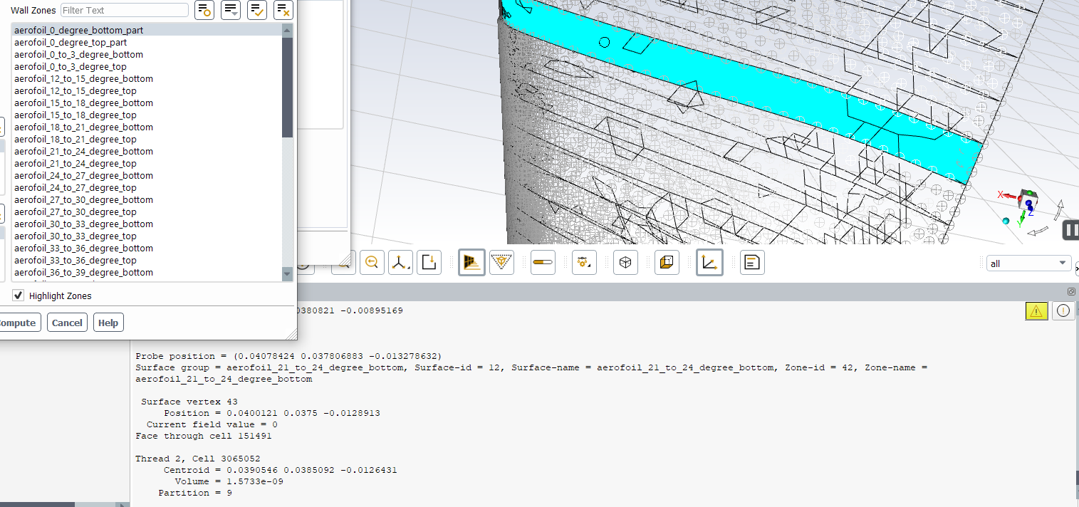
Task: Click the colormap bar icon in toolbar
Action: pyautogui.click(x=543, y=263)
